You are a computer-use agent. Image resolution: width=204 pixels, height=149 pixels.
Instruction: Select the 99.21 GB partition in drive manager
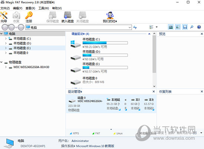(x=113, y=104)
